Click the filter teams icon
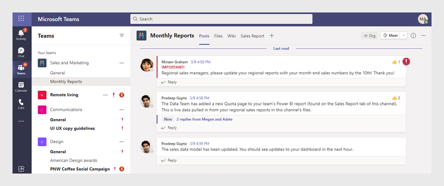 click(122, 36)
